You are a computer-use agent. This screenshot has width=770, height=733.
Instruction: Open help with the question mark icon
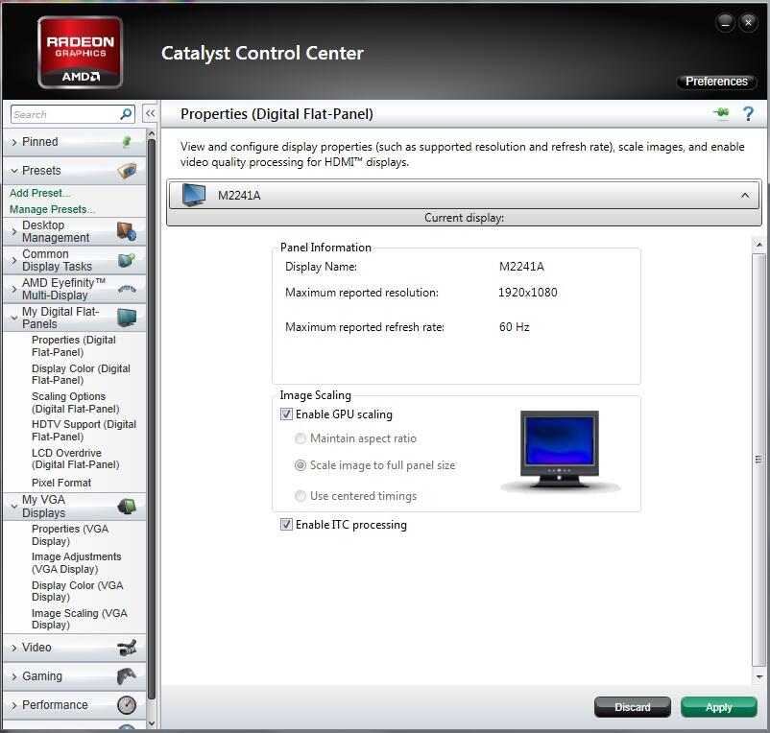[x=748, y=114]
